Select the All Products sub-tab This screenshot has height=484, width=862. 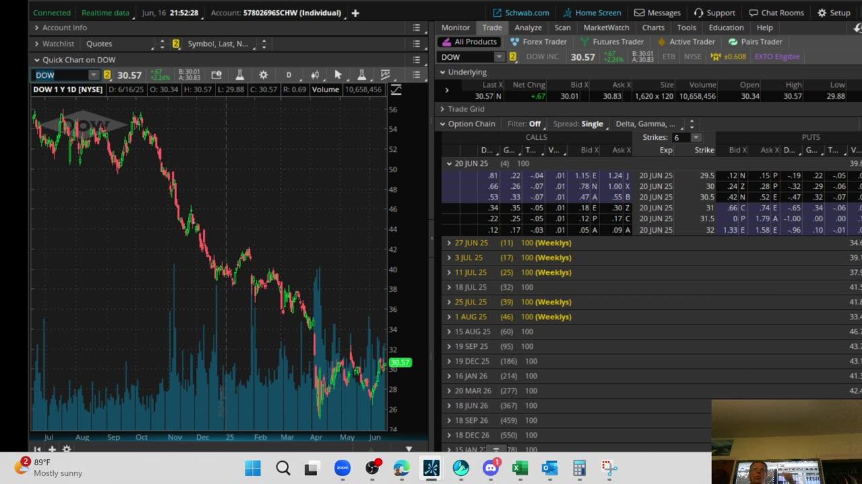click(x=469, y=42)
